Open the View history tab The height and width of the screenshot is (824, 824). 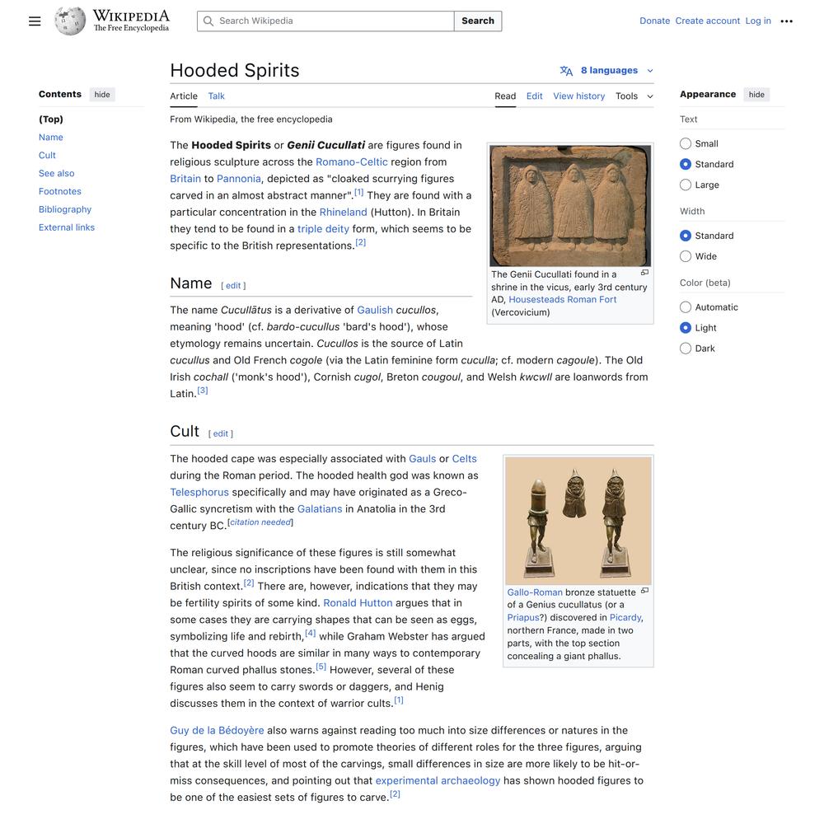578,96
